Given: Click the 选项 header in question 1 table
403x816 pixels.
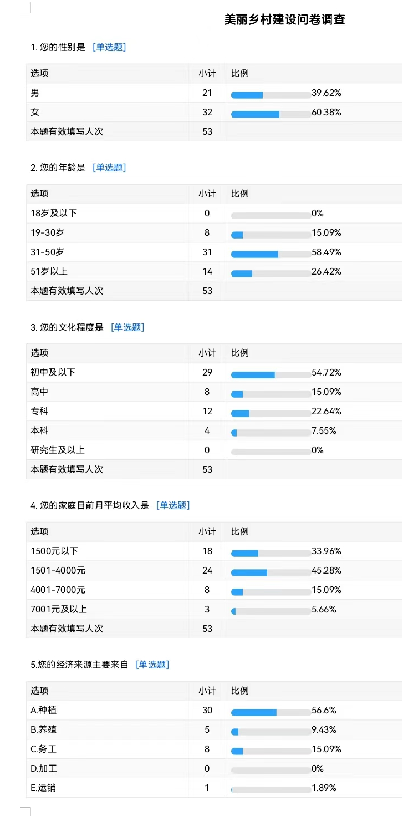Looking at the screenshot, I should pos(39,73).
